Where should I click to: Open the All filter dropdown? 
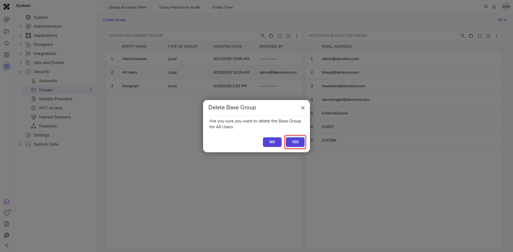502,20
